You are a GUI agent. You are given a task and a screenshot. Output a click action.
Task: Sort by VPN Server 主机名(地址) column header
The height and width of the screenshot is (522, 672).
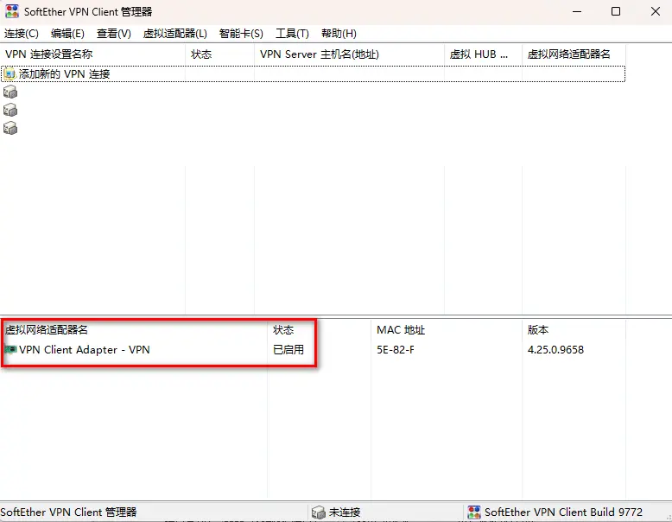click(x=349, y=54)
